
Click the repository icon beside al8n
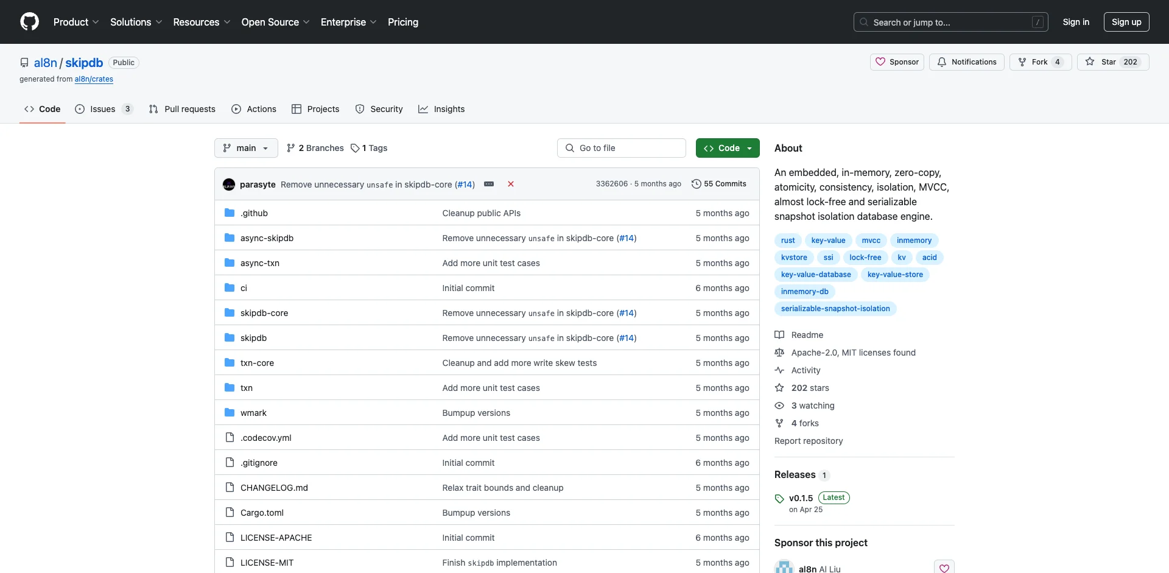(x=24, y=63)
